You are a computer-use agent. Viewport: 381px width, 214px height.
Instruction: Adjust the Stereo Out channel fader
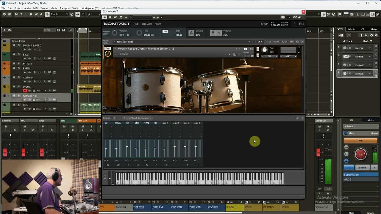point(318,152)
